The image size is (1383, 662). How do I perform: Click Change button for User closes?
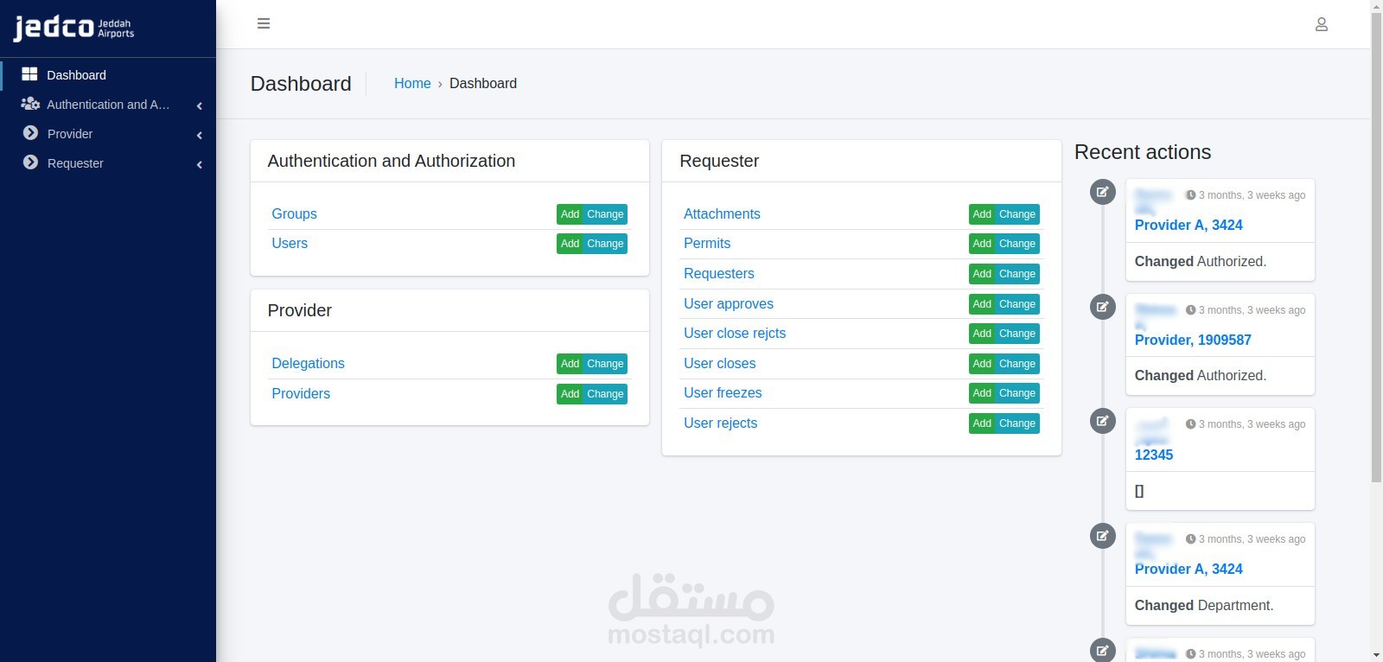tap(1017, 364)
